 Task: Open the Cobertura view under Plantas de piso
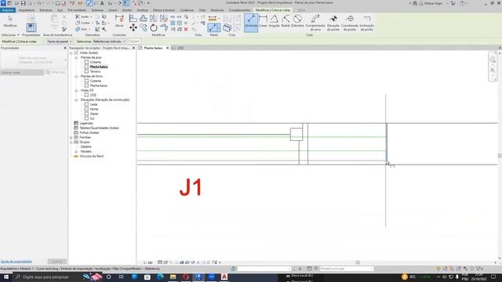[96, 62]
